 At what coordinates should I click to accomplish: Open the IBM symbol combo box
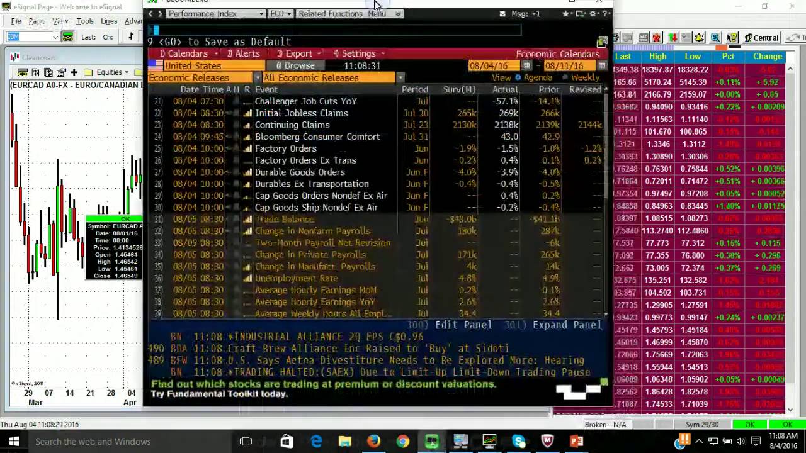pos(32,37)
